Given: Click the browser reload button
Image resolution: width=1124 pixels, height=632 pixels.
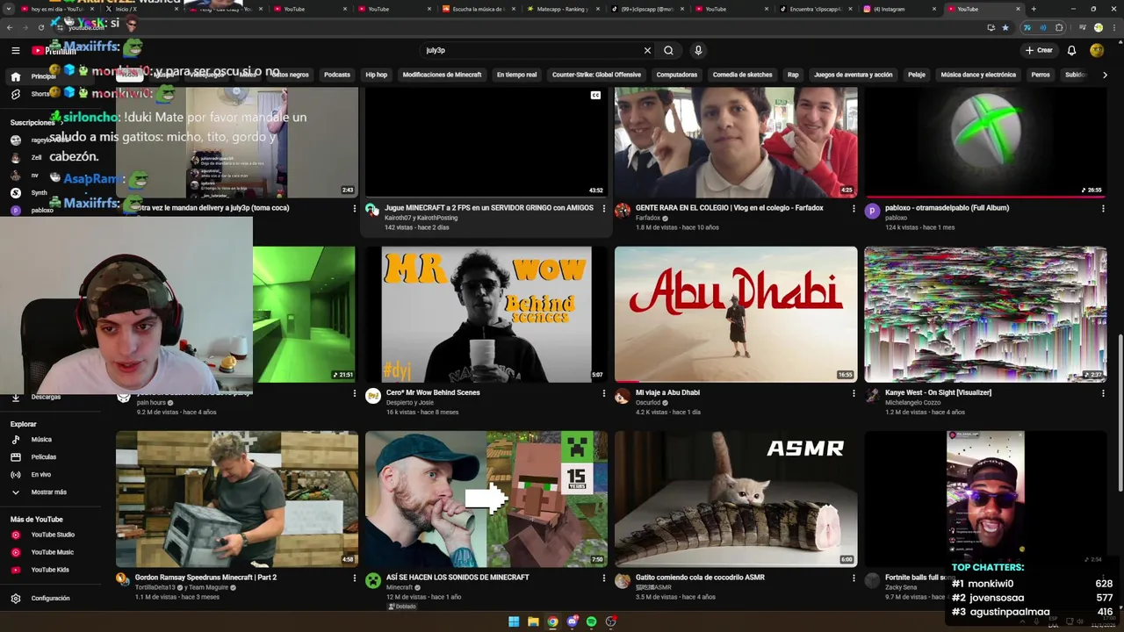Looking at the screenshot, I should [41, 27].
